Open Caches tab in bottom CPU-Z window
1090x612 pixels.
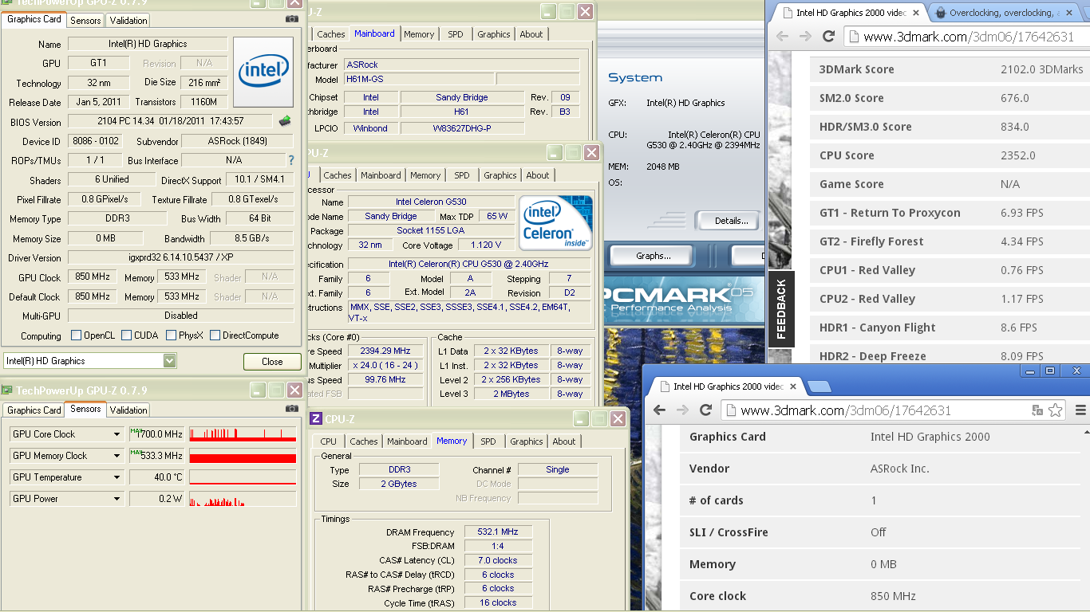click(x=364, y=441)
